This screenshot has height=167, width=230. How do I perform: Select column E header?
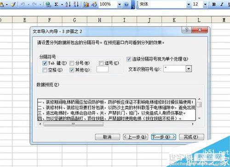25,20
